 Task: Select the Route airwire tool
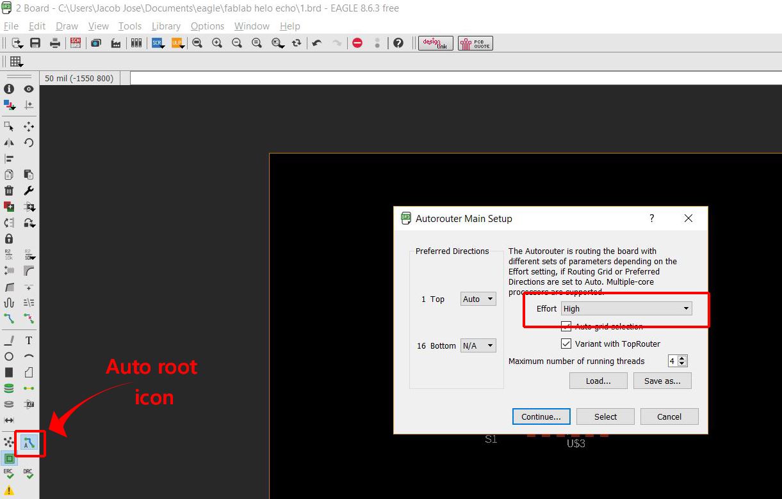tap(9, 318)
